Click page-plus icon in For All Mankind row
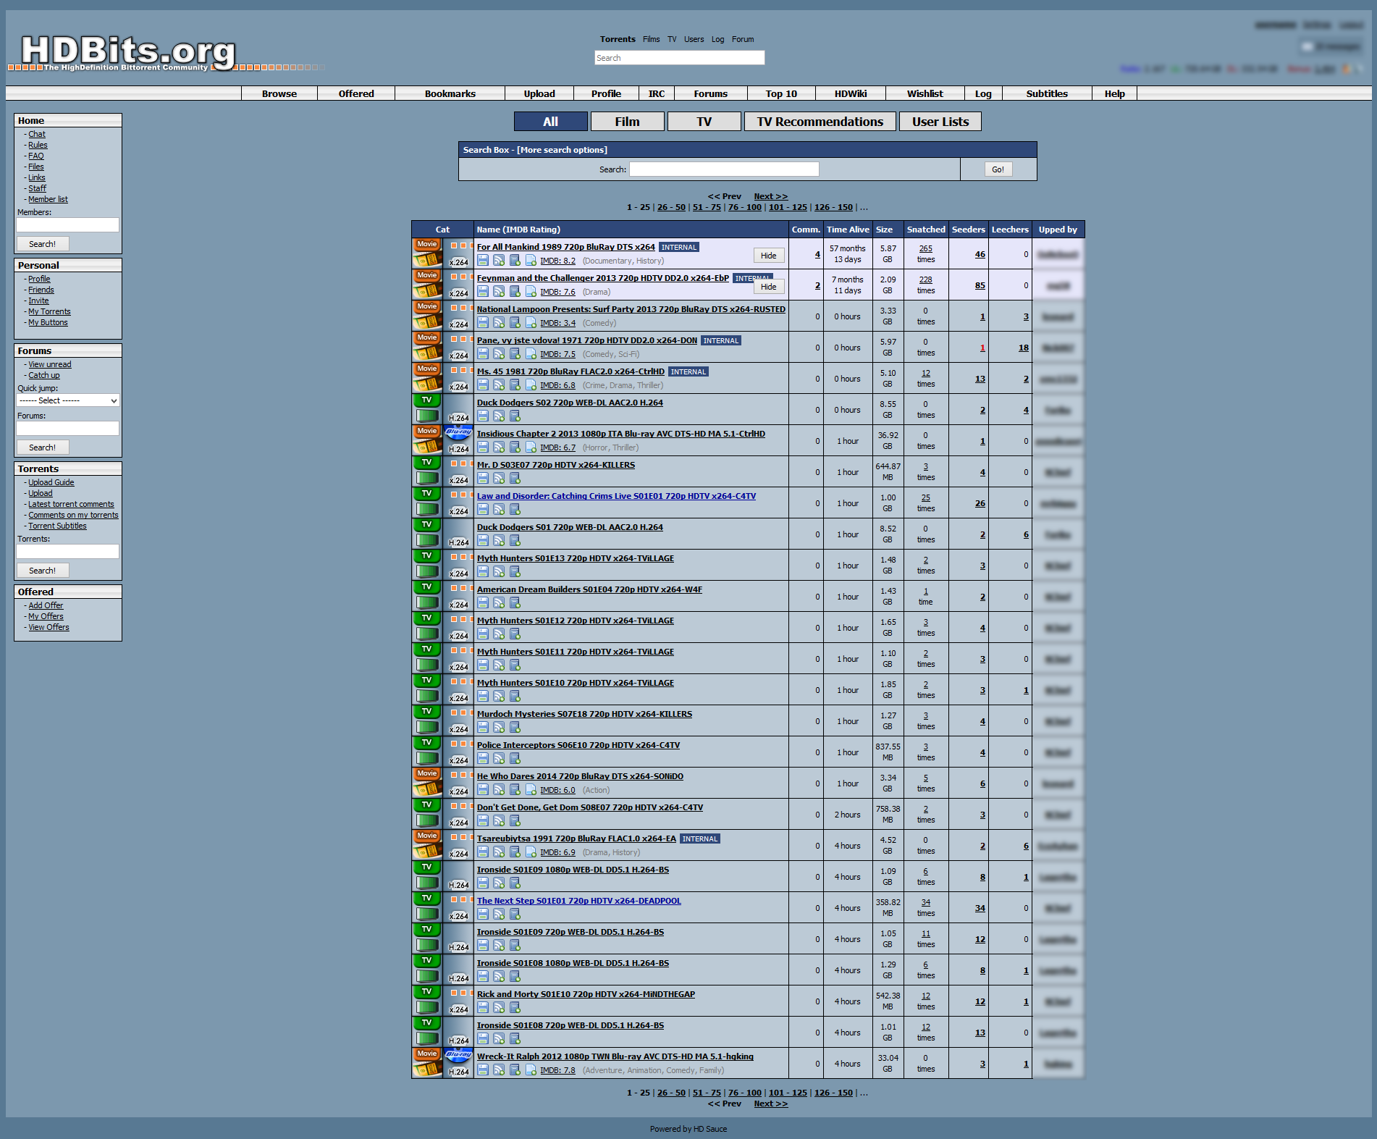The image size is (1377, 1139). click(x=531, y=261)
